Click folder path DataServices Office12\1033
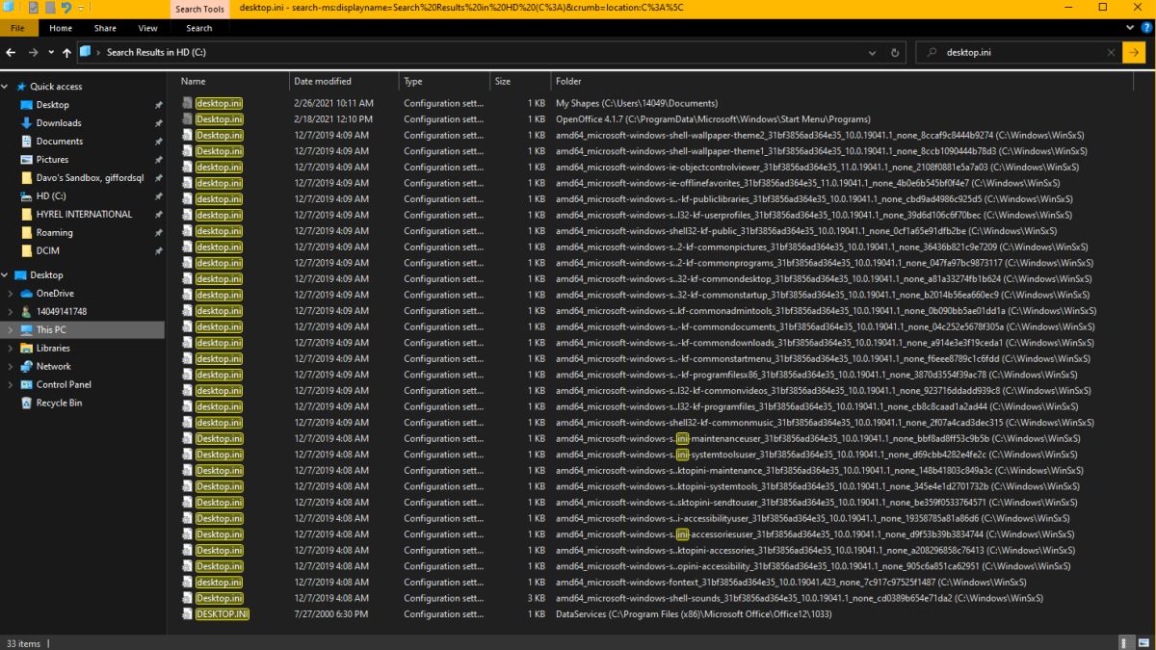1156x650 pixels. [694, 613]
